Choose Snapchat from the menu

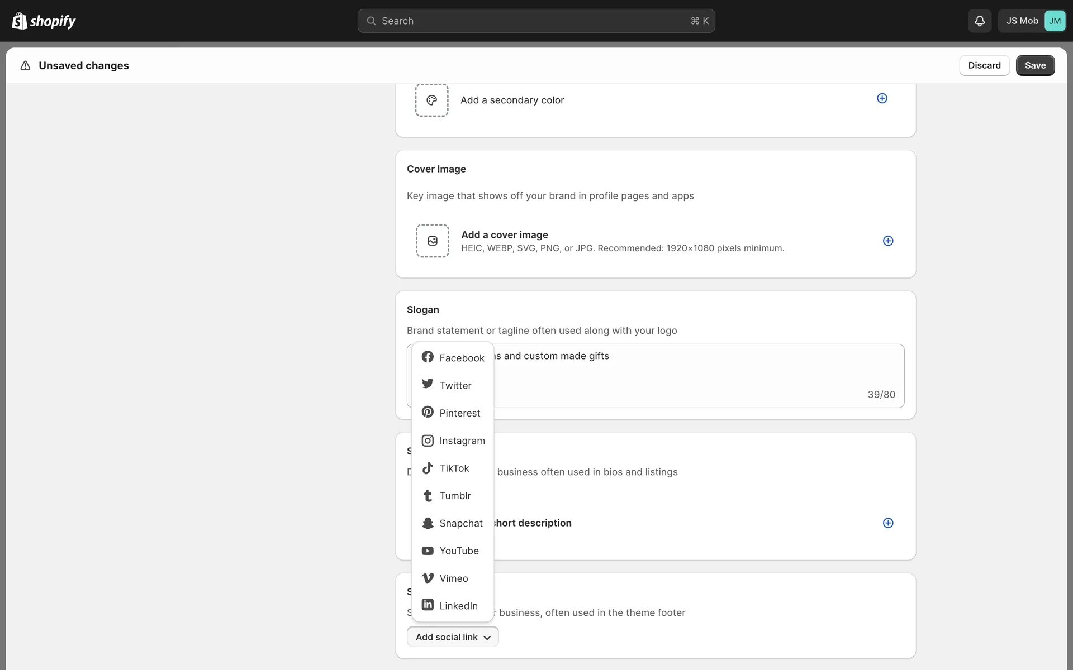pos(453,523)
